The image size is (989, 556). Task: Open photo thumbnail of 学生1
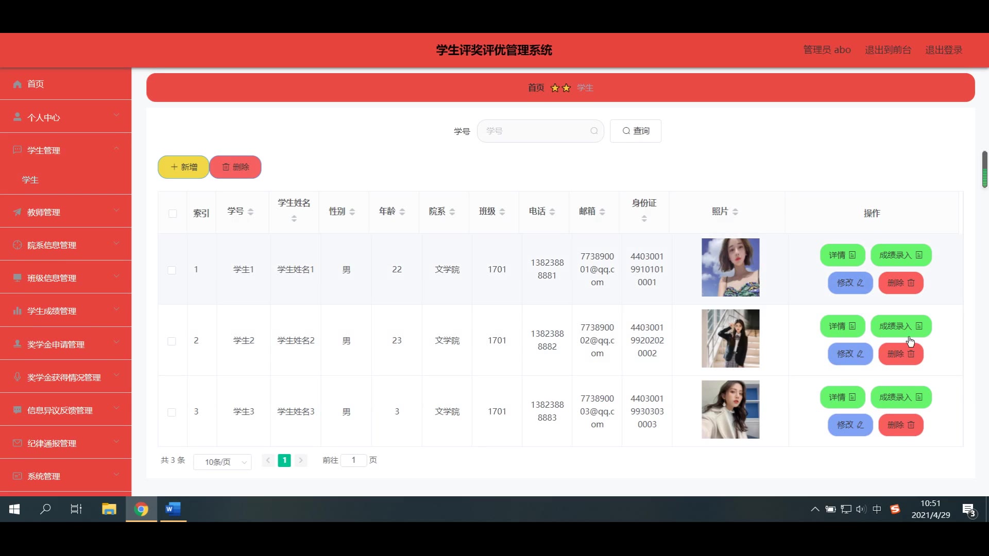[730, 267]
